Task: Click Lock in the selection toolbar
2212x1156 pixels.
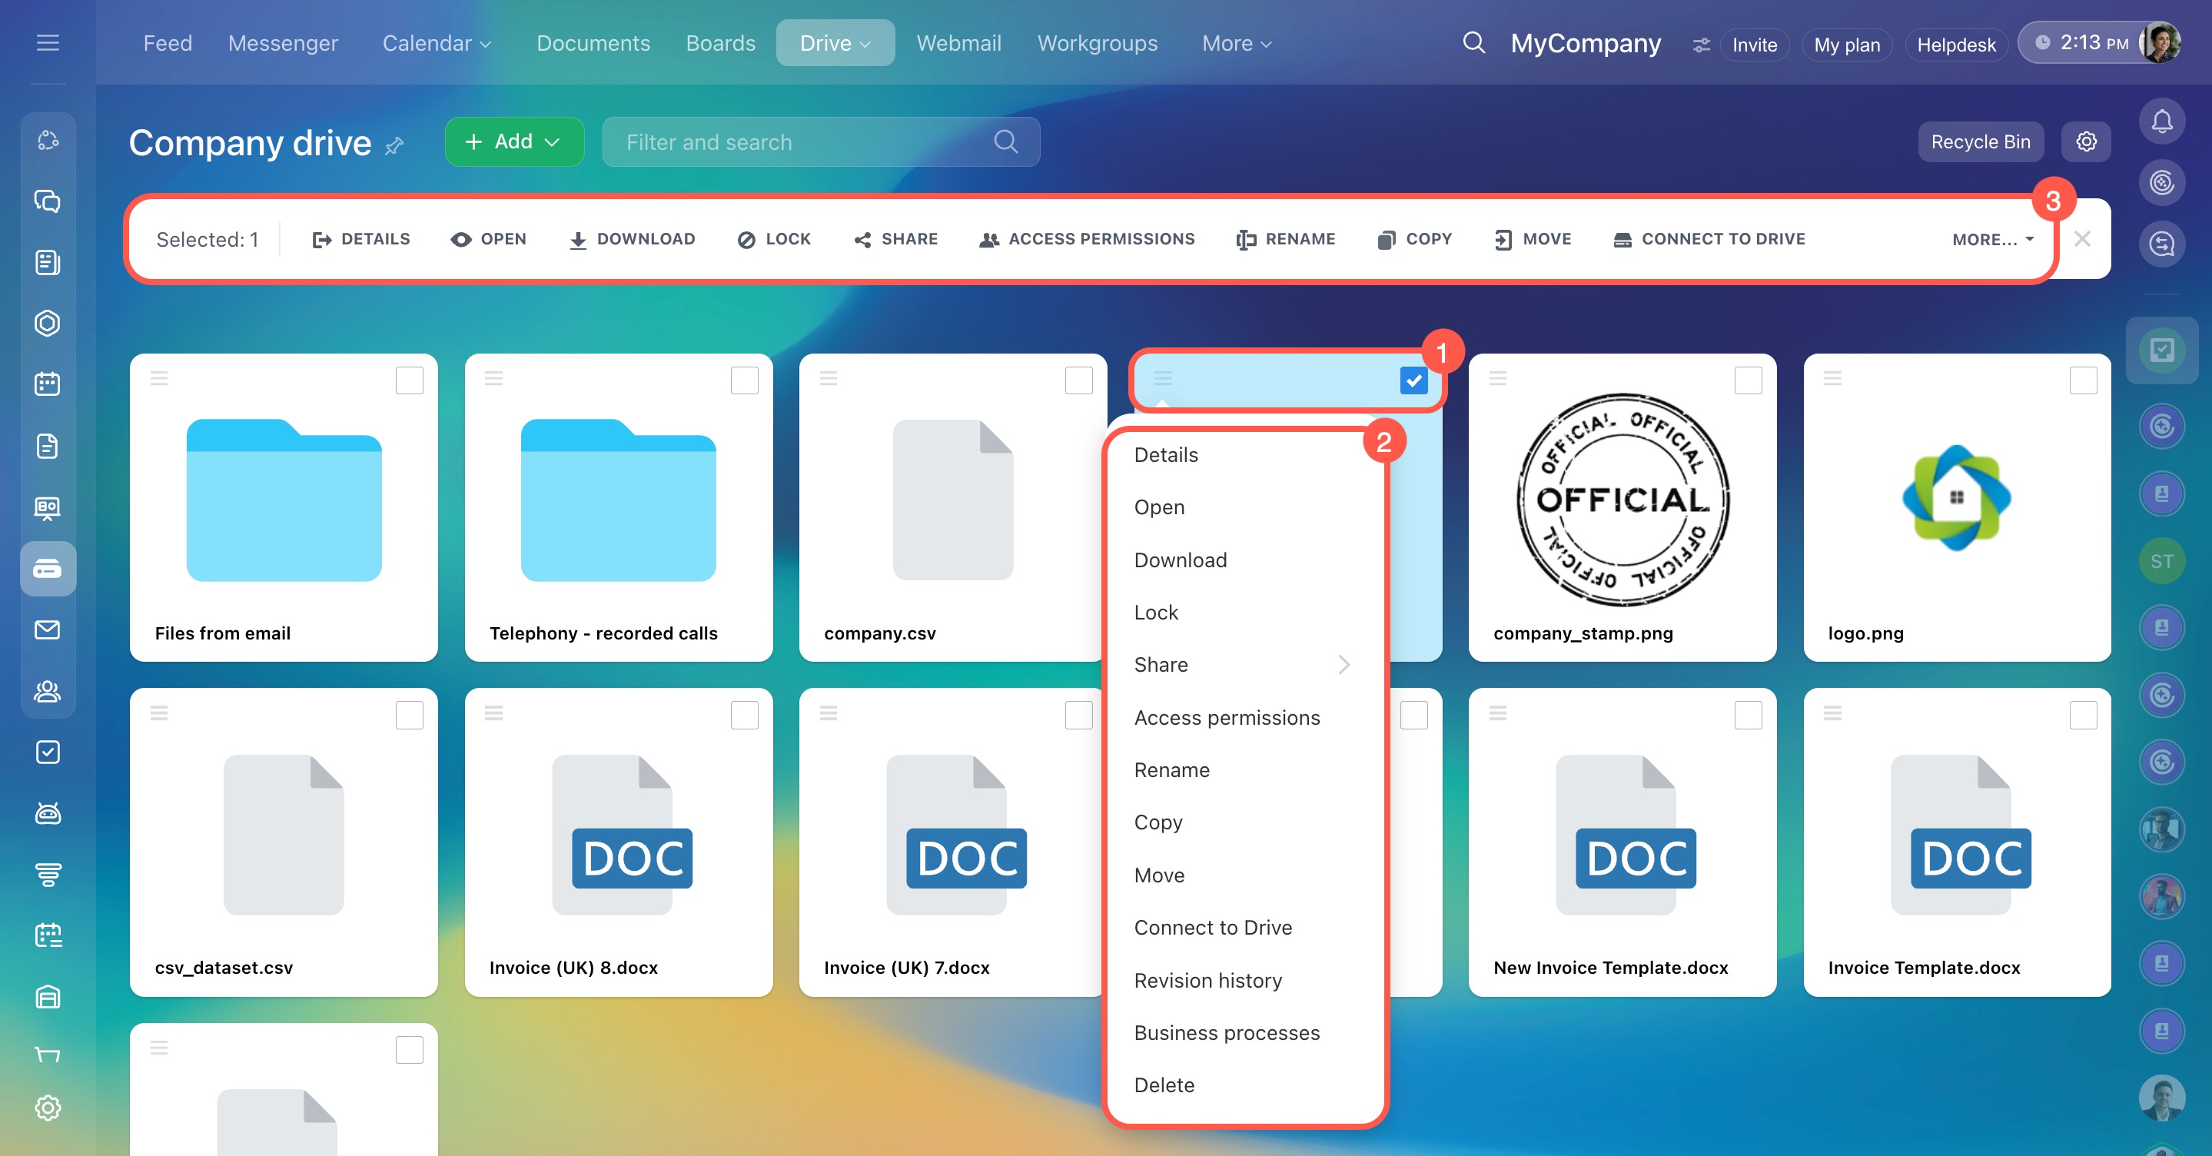Action: tap(774, 239)
